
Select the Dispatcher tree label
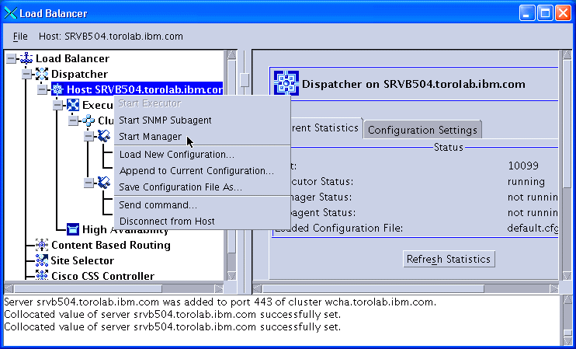click(79, 74)
